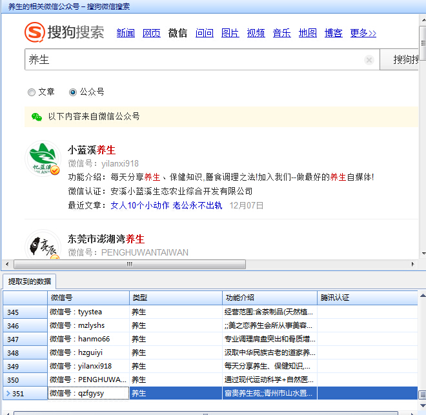Screen dimensions: 426x415
Task: Open 小蓝溪养生 account avatar
Action: point(43,159)
